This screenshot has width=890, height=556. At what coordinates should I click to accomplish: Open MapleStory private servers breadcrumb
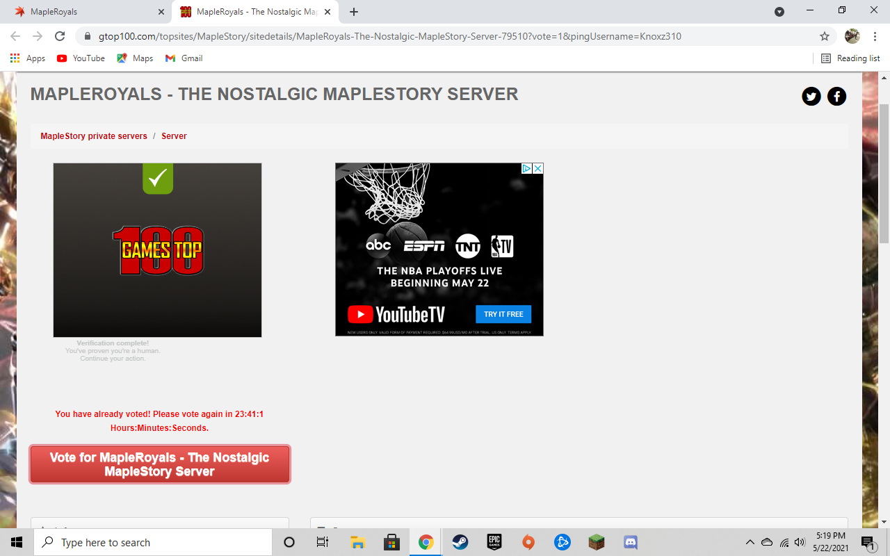(94, 136)
